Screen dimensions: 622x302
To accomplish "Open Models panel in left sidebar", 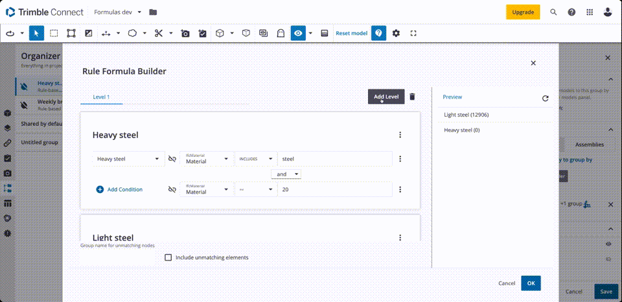I will tap(8, 113).
